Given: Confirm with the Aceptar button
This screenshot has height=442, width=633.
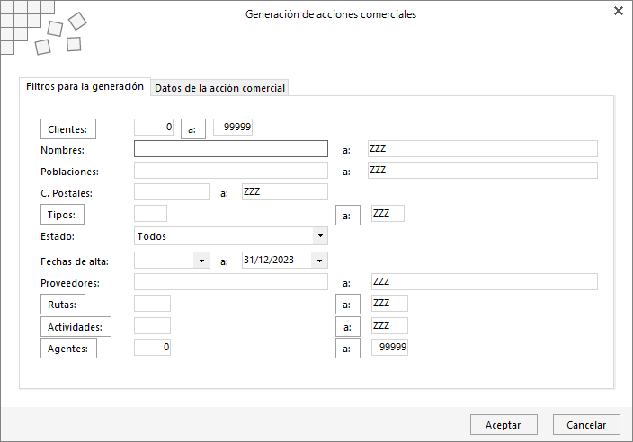Looking at the screenshot, I should [x=504, y=425].
